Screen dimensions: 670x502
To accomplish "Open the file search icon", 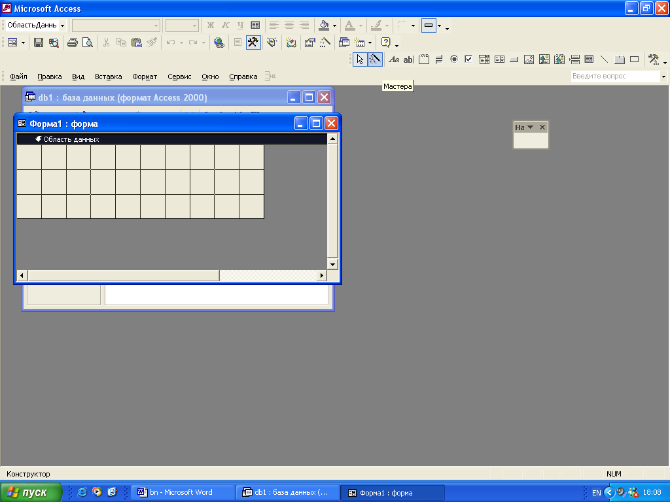I will pyautogui.click(x=54, y=42).
